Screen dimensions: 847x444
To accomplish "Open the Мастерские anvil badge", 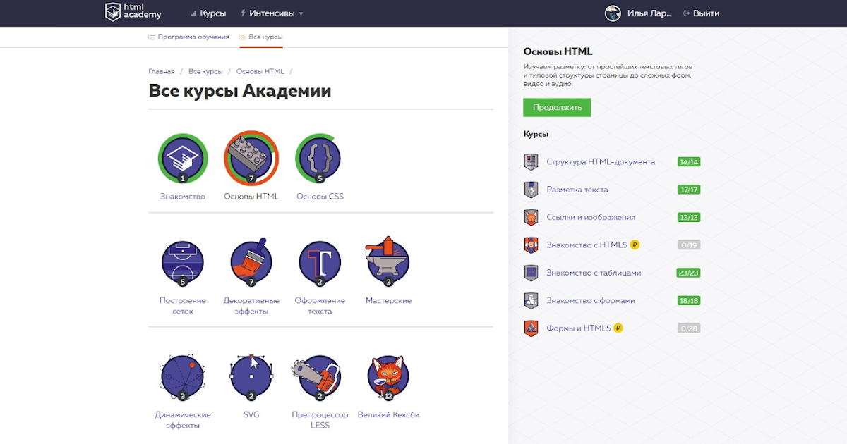I will click(388, 261).
